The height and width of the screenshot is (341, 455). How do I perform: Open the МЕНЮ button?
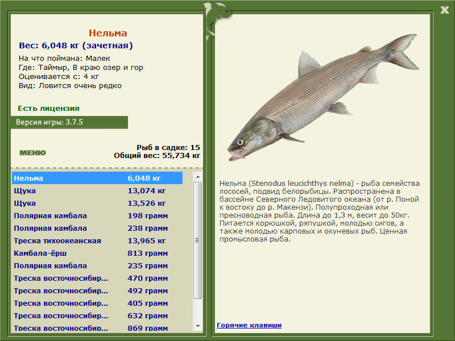(32, 153)
